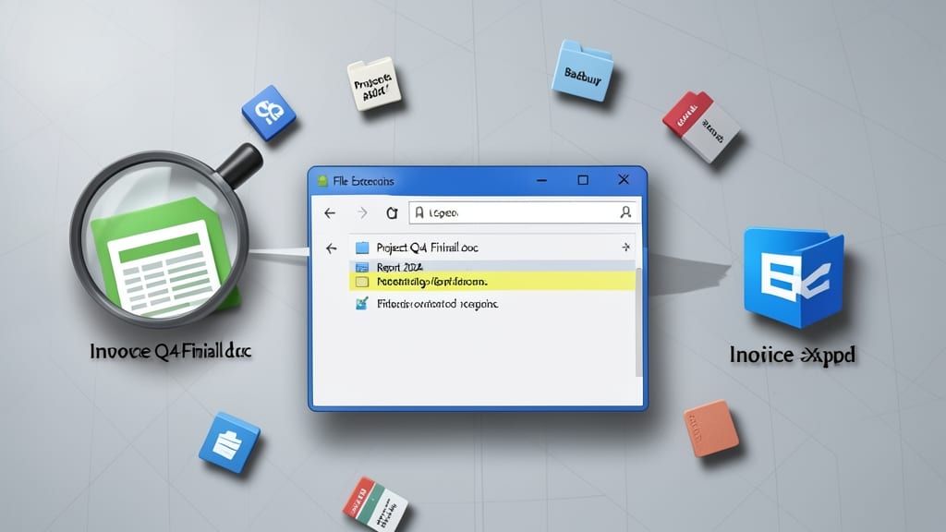Select the Report 2024 row
Screen dimensions: 946x532
491,267
